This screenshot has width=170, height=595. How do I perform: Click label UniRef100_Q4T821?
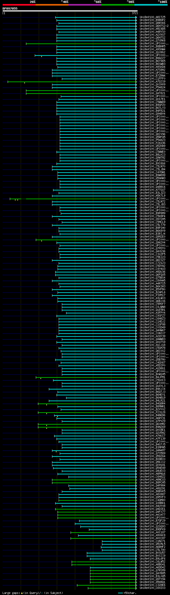click(x=152, y=93)
